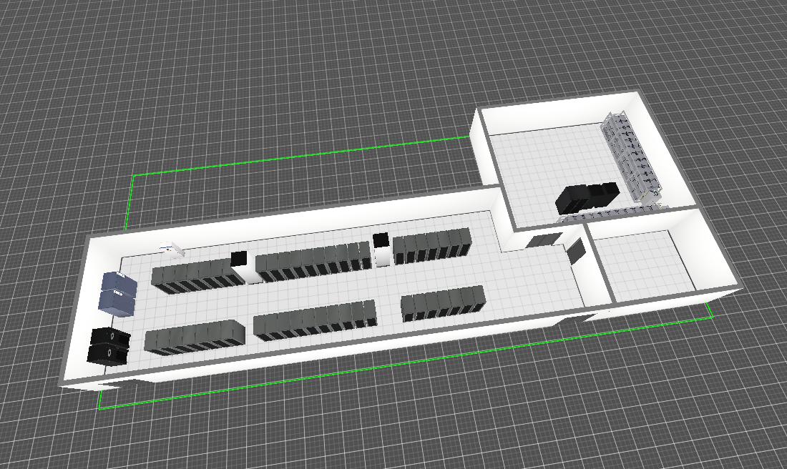Select the second white cooling unit with black top
Image resolution: width=787 pixels, height=469 pixels.
(381, 248)
